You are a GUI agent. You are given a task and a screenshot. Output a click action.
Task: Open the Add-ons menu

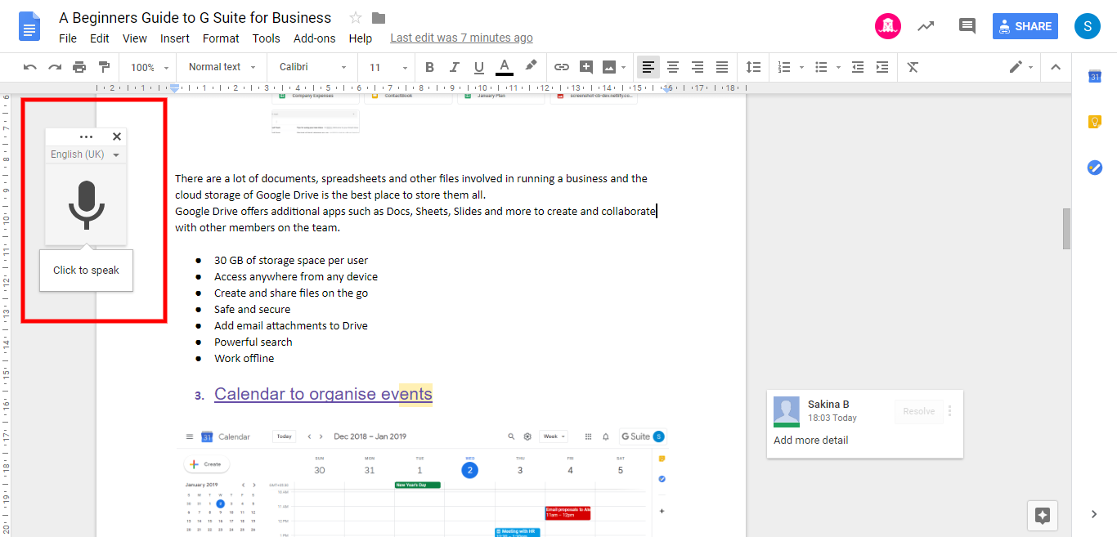tap(315, 38)
